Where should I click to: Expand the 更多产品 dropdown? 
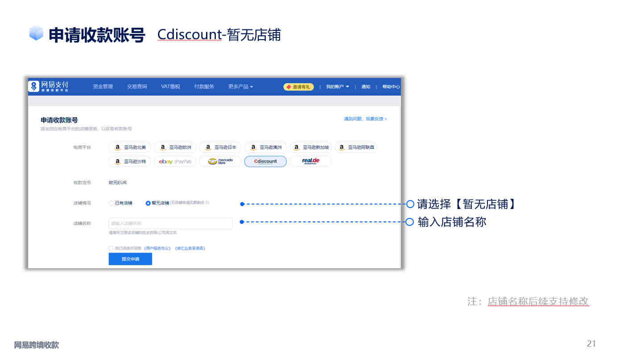click(x=240, y=86)
